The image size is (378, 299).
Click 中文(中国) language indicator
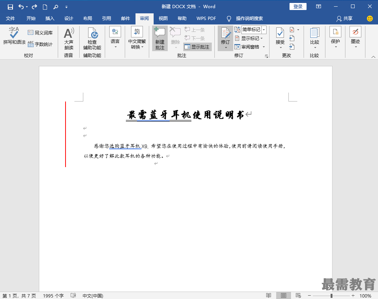coord(93,296)
